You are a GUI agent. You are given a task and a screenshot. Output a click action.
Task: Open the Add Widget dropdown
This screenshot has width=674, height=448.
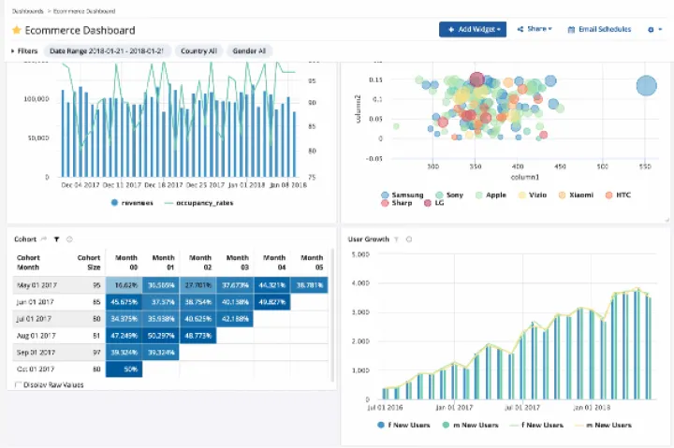(473, 30)
